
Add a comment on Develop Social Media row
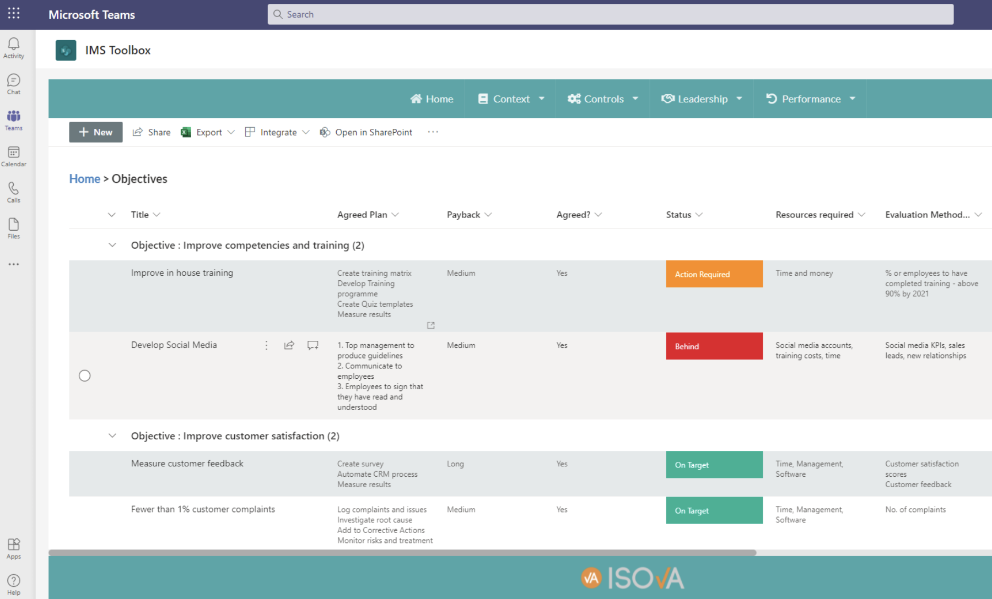312,345
